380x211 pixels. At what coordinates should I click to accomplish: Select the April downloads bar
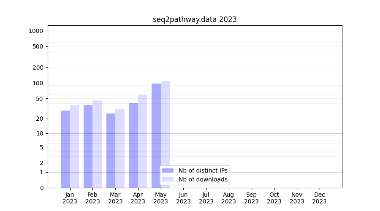coord(142,141)
